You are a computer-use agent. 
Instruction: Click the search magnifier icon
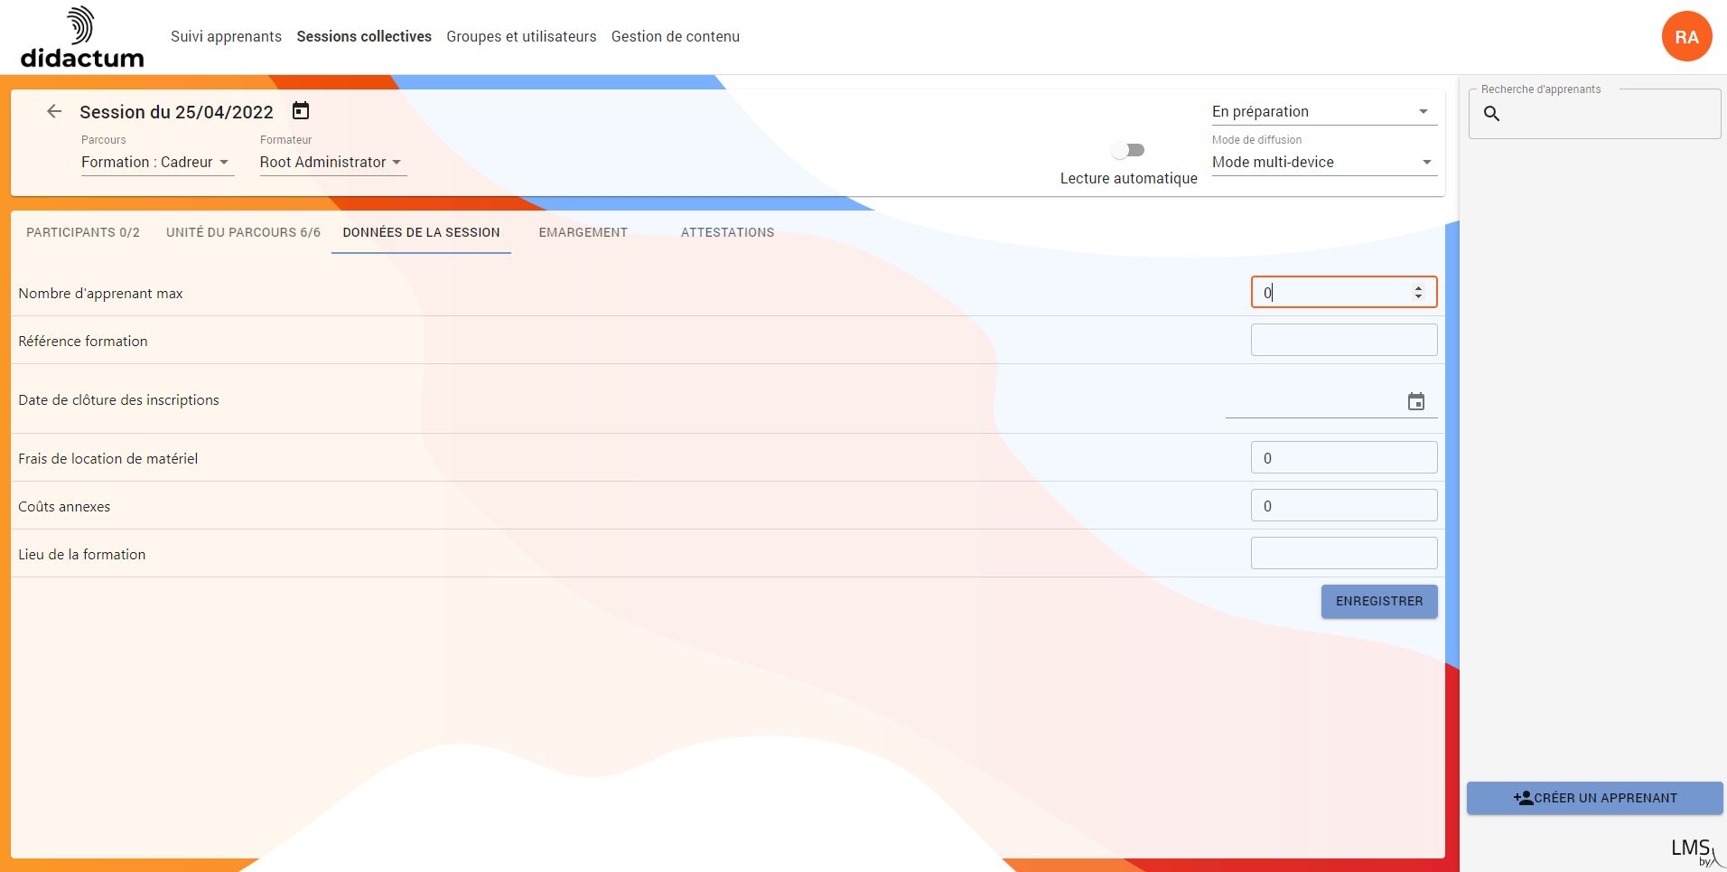[1492, 114]
